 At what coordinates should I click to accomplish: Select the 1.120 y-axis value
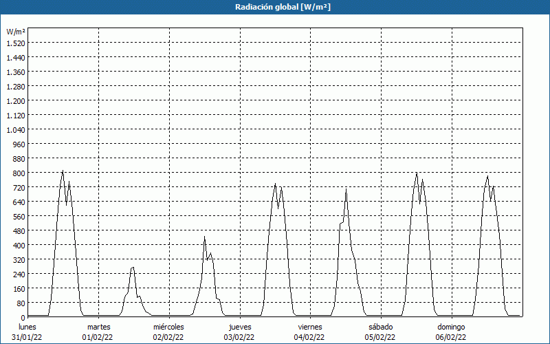coord(16,115)
